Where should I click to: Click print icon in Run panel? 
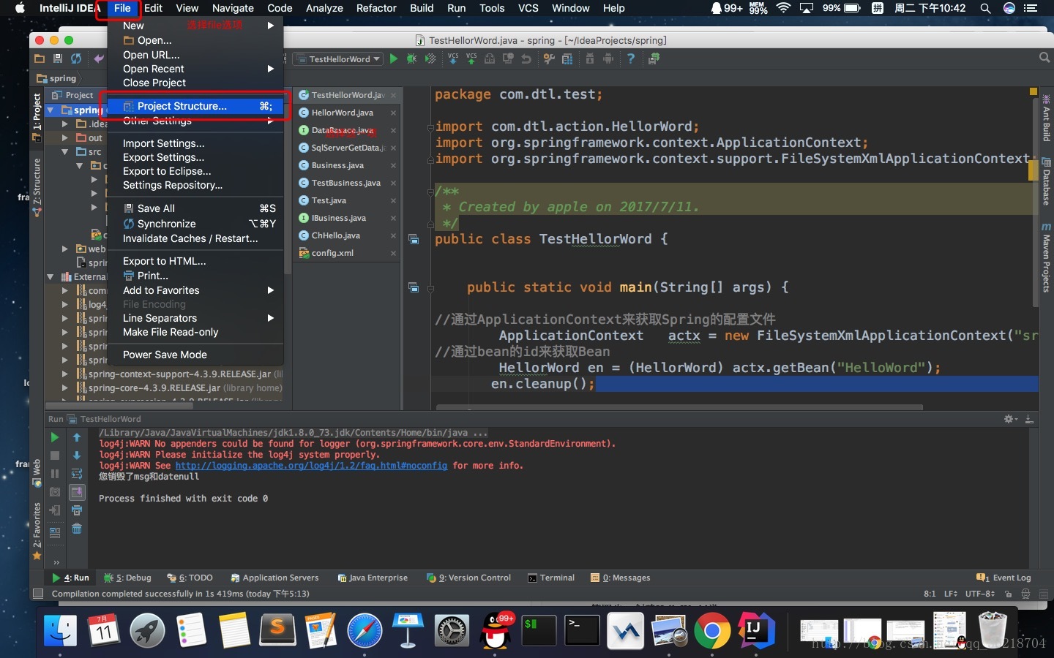[77, 510]
